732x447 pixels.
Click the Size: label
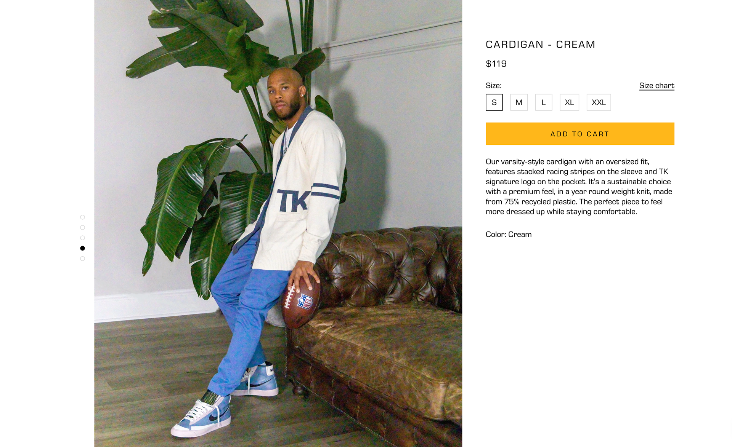point(493,86)
